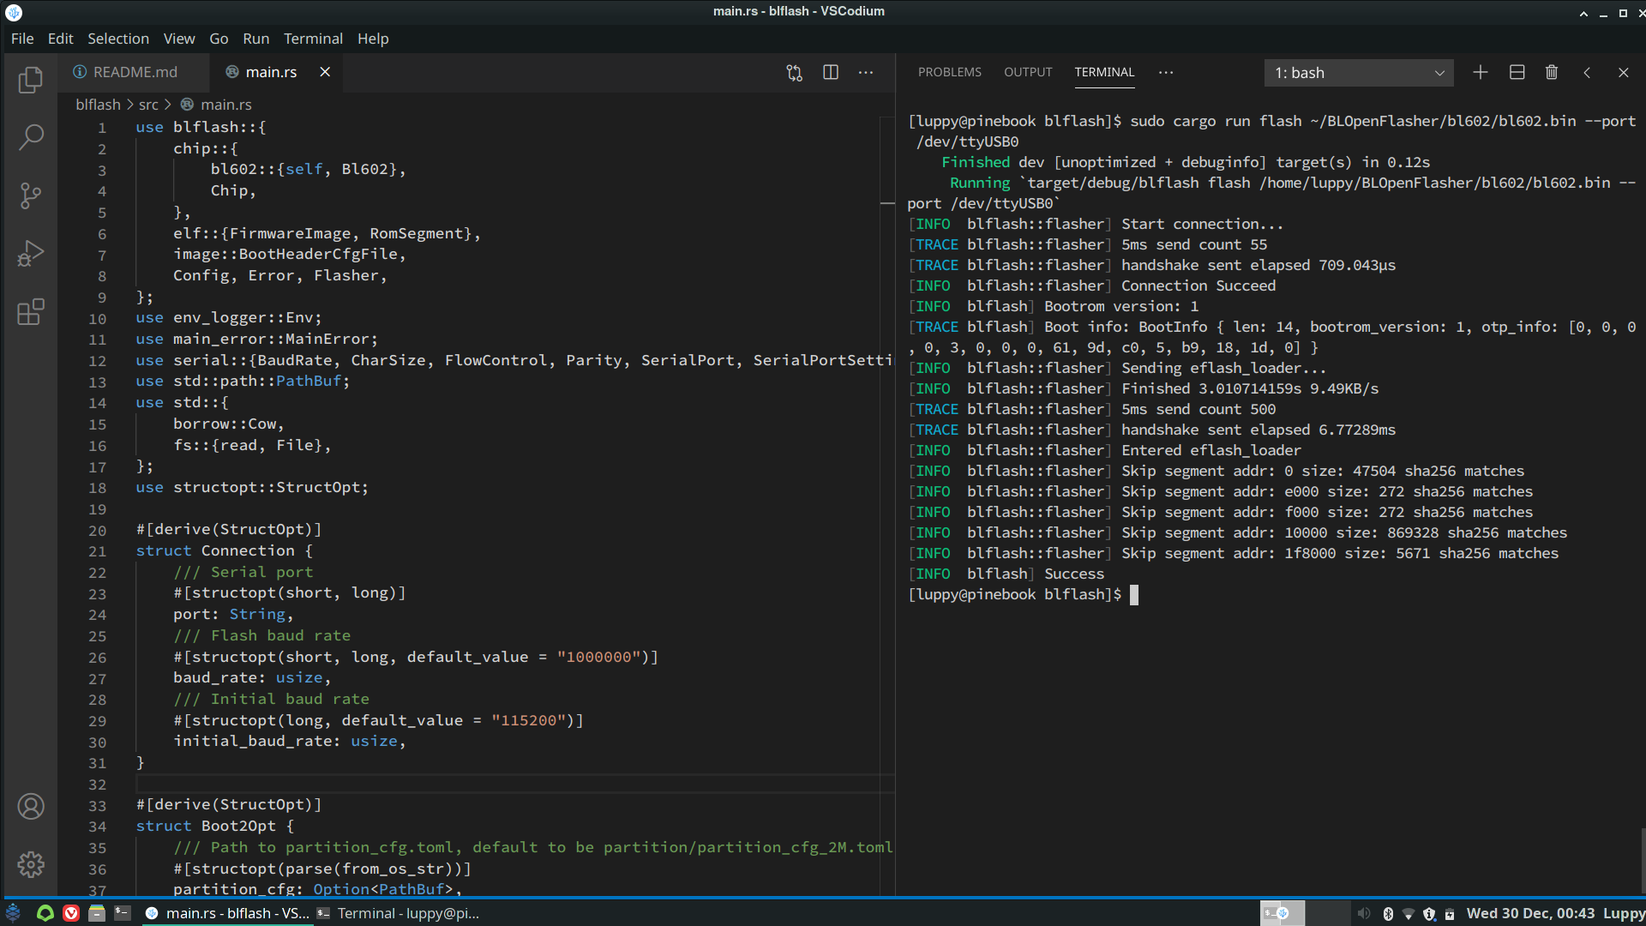Image resolution: width=1646 pixels, height=926 pixels.
Task: Create a new terminal with plus icon
Action: point(1481,73)
